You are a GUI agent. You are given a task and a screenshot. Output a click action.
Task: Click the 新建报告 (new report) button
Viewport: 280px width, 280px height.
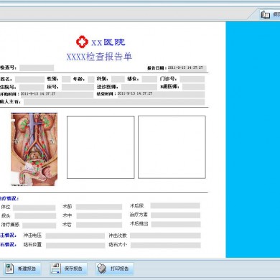(x=22, y=269)
